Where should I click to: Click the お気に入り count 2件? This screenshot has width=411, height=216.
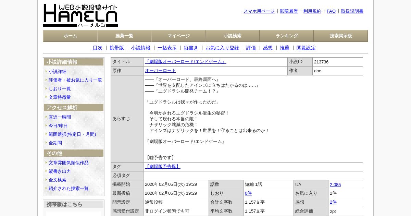pos(333,193)
